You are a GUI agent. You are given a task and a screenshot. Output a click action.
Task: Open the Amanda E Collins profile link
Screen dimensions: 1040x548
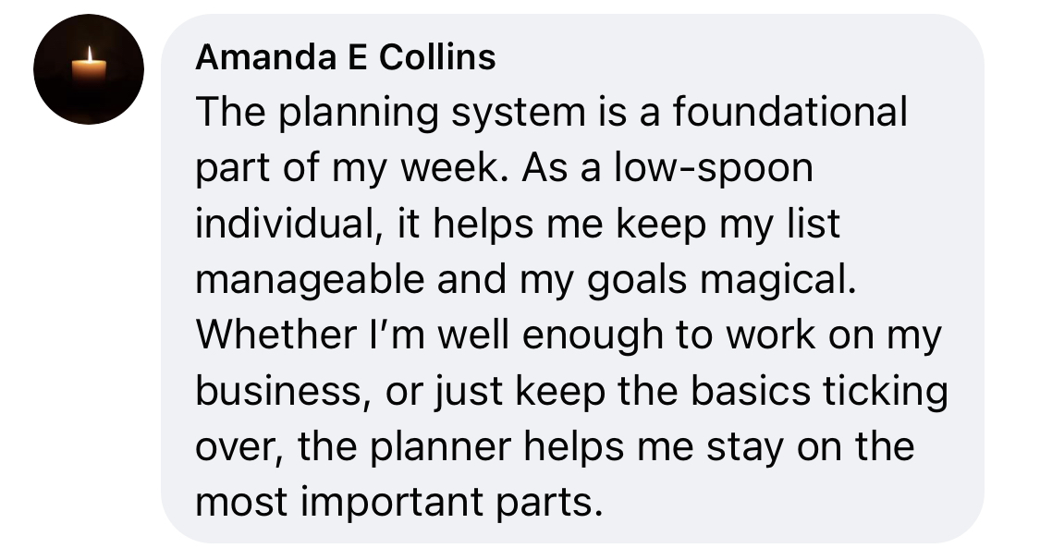346,57
